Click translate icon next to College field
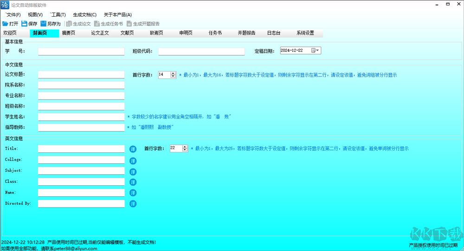Screen dimensions: 464x251 pyautogui.click(x=133, y=161)
